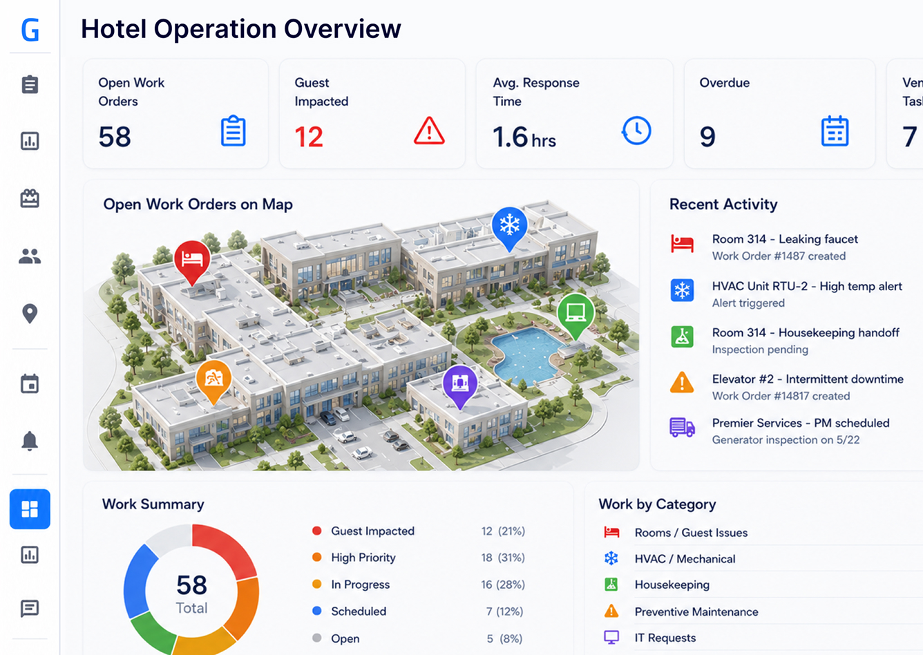Click the blue donut chart segment
Image resolution: width=923 pixels, height=655 pixels.
point(138,580)
